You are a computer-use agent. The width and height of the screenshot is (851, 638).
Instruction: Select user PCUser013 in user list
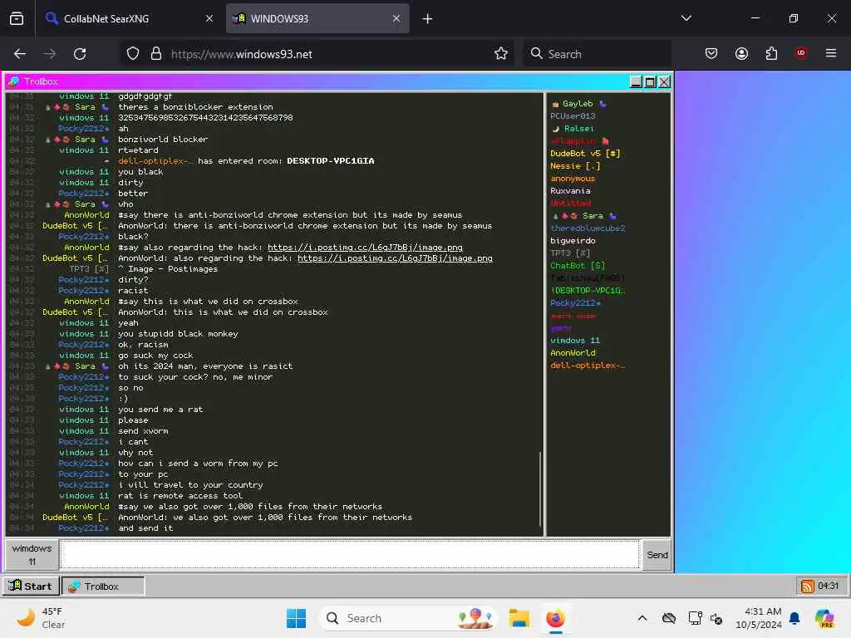[x=573, y=116]
